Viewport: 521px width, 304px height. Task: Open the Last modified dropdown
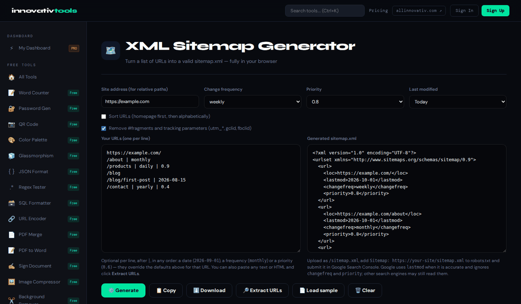(x=457, y=102)
